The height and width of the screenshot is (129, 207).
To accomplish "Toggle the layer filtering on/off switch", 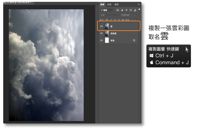I will tap(139, 10).
